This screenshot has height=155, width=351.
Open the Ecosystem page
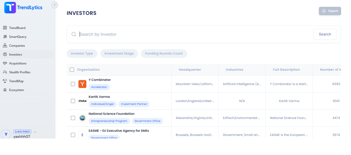pyautogui.click(x=16, y=90)
